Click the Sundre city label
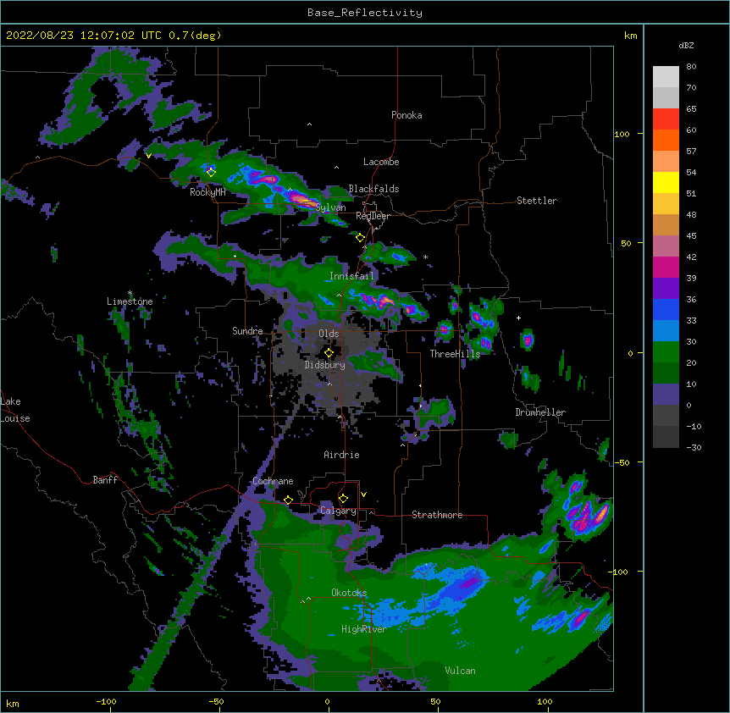Screen dimensions: 730x713 tap(247, 331)
